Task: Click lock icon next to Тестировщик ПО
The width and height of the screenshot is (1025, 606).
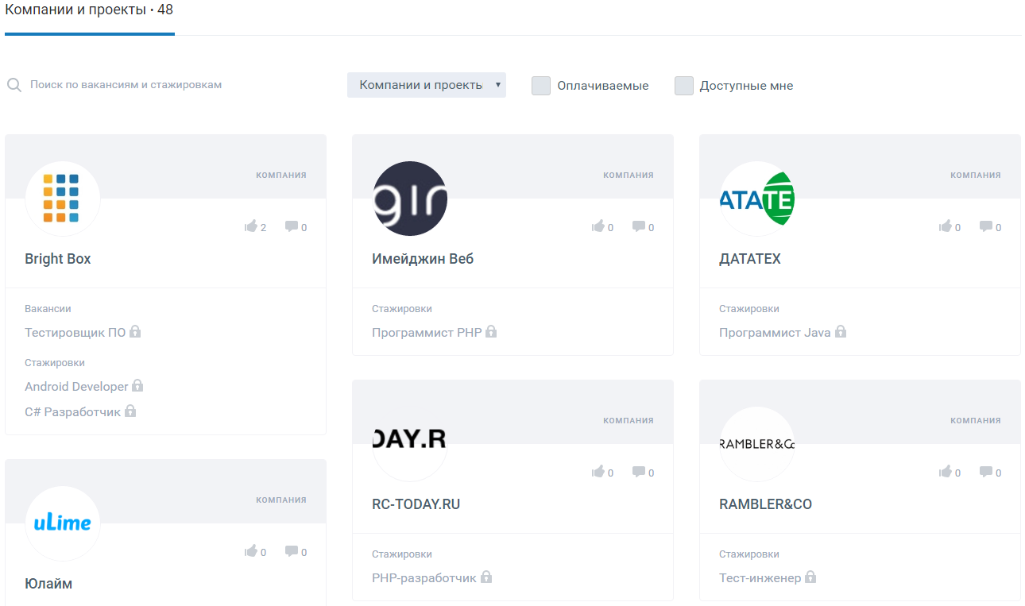Action: point(135,332)
